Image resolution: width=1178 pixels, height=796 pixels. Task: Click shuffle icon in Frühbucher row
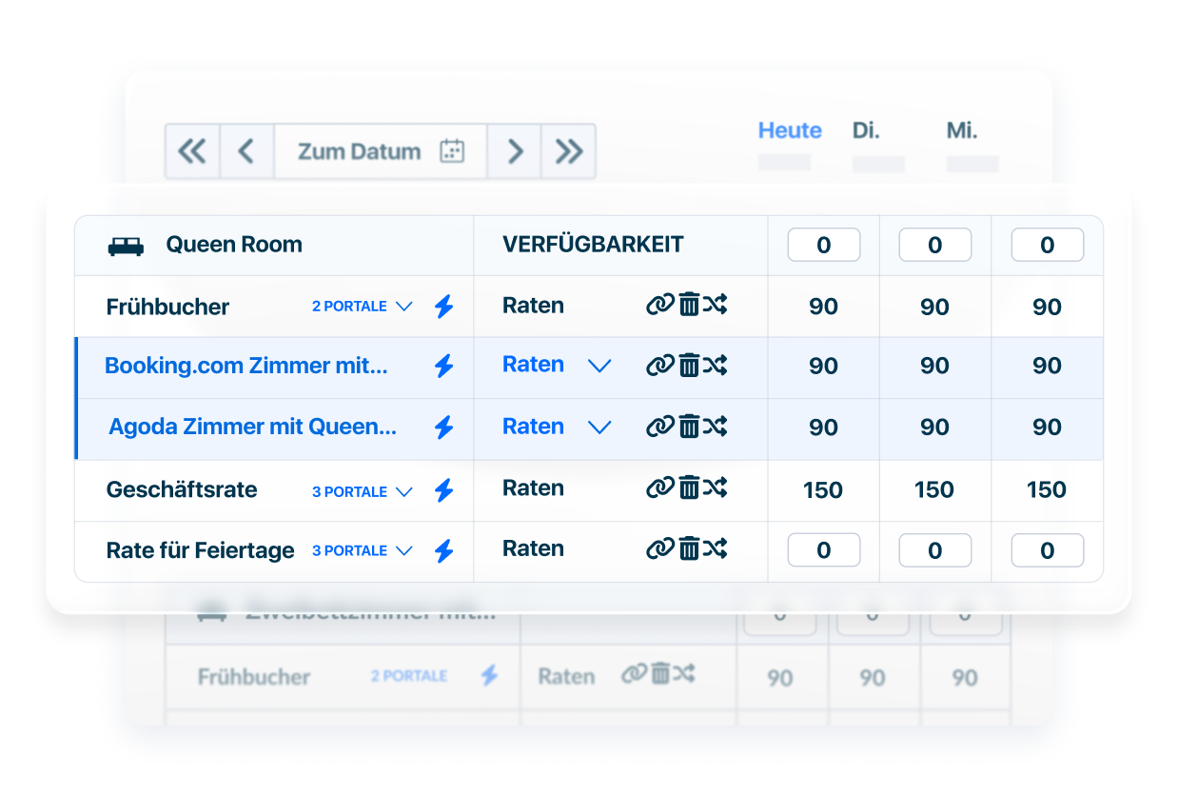(716, 305)
